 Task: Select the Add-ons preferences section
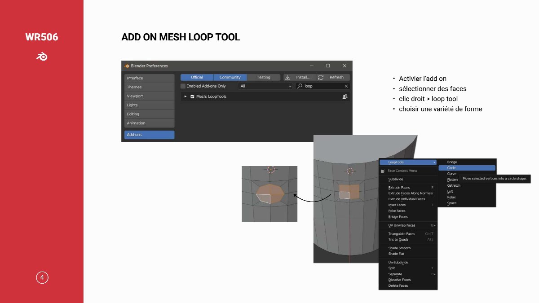click(149, 135)
